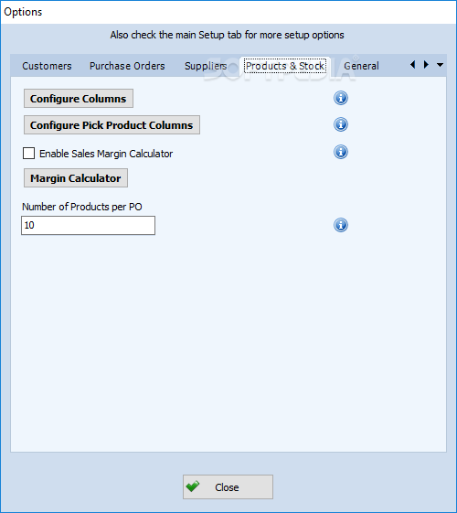Launch the Margin Calculator button
The height and width of the screenshot is (513, 457).
coord(76,178)
